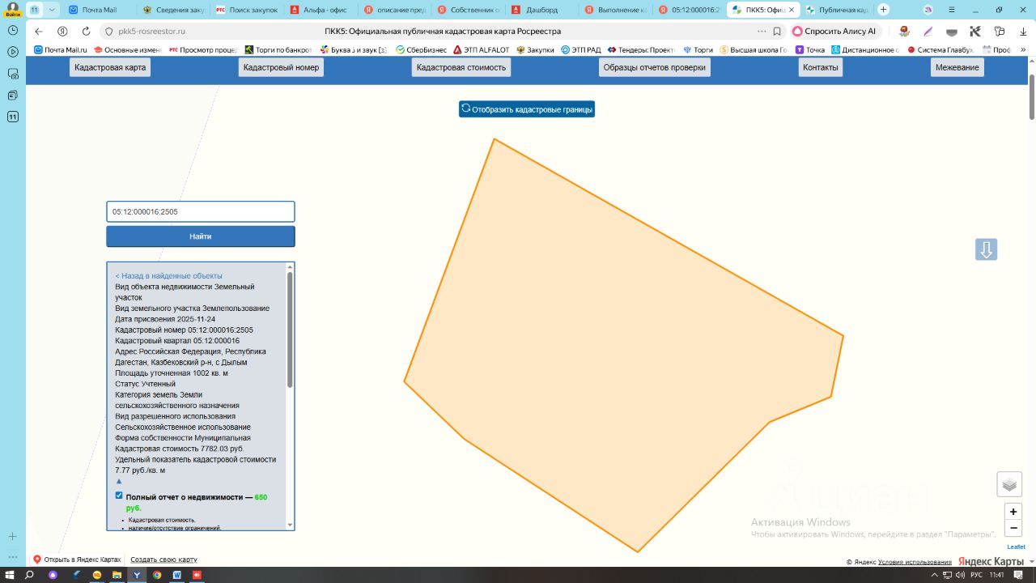The width and height of the screenshot is (1036, 583).
Task: Zoom in on the map
Action: pos(1013,512)
